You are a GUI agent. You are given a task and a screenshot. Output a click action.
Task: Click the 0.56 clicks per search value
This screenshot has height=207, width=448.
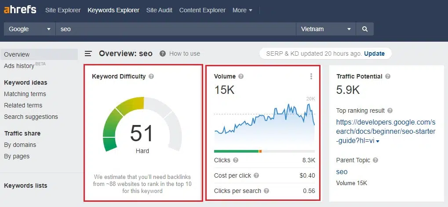click(x=309, y=191)
